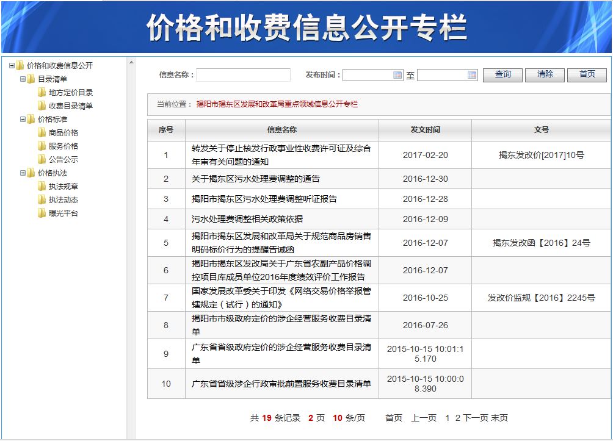Click 上一页 previous page link
The image size is (613, 441).
coord(424,418)
